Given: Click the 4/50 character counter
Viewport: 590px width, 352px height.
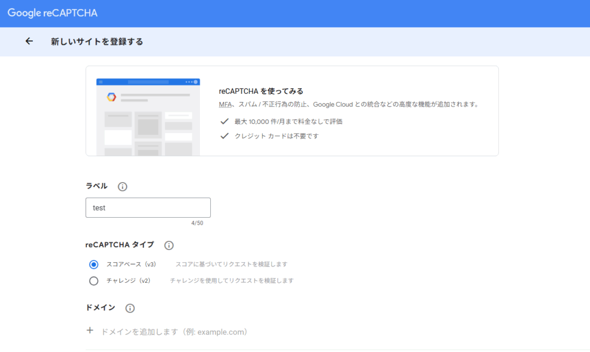Looking at the screenshot, I should pos(197,224).
